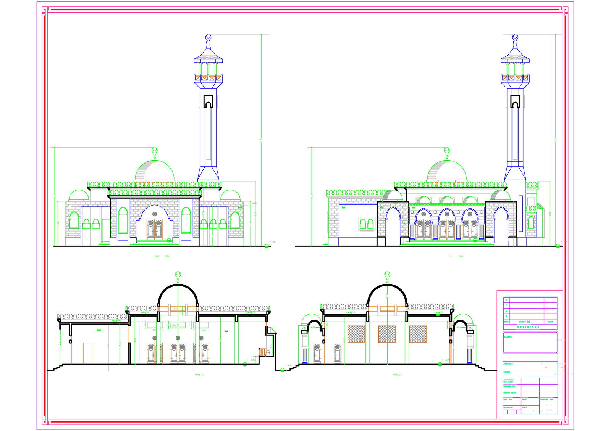The width and height of the screenshot is (611, 431).
Task: Select the middle lattice window in bottom-right section
Action: point(387,334)
